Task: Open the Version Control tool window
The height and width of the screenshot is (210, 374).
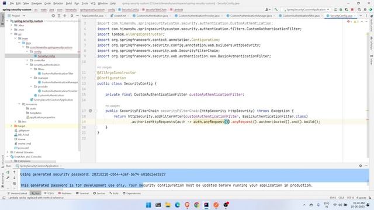Action: [x=17, y=193]
